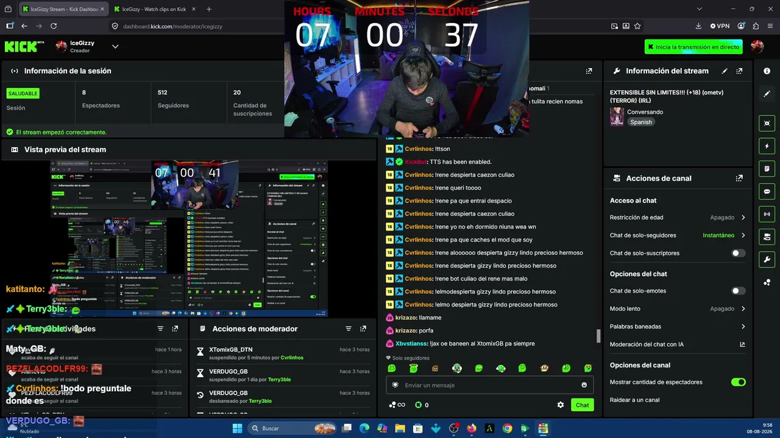780x438 pixels.
Task: Toggle the session broadcast widget in sidebar
Action: 767,214
